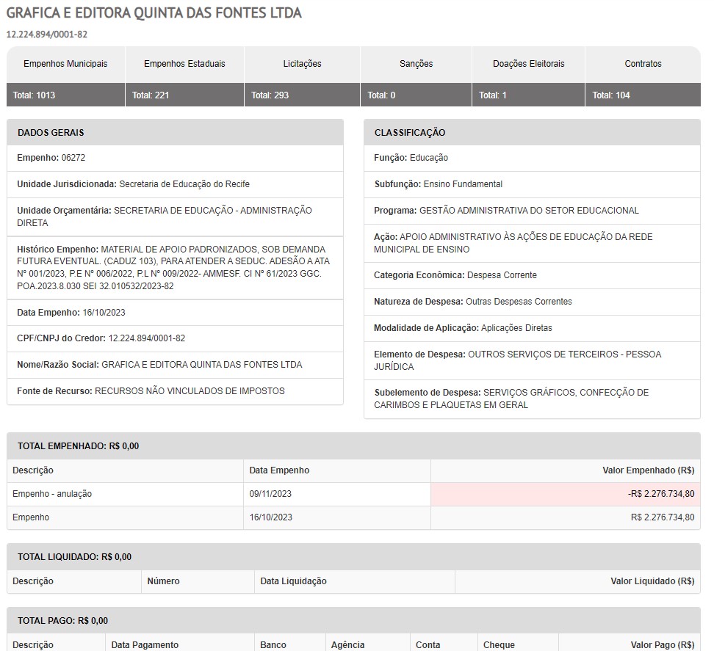The width and height of the screenshot is (714, 651).
Task: Switch to the Licitações tab
Action: (303, 64)
